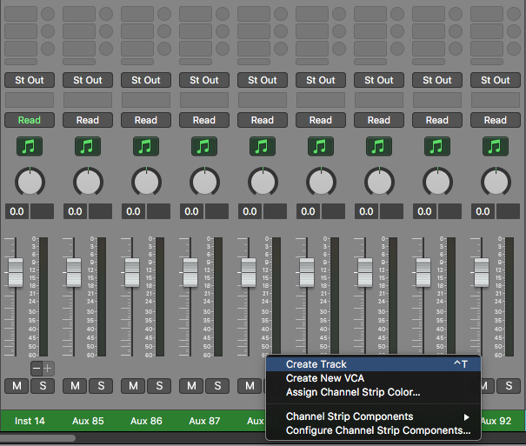Select the Aux 85 channel name label
The height and width of the screenshot is (446, 526).
88,421
